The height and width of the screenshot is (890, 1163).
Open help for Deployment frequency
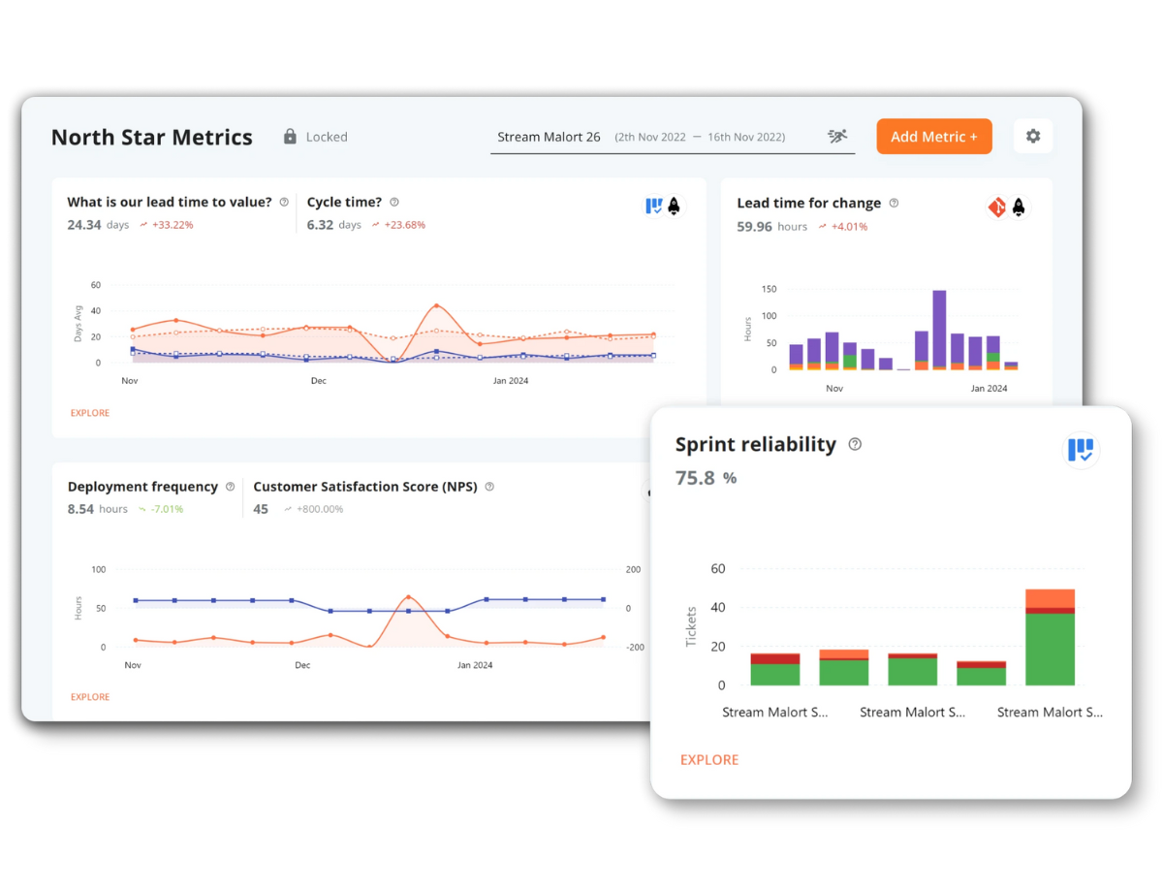tap(230, 487)
